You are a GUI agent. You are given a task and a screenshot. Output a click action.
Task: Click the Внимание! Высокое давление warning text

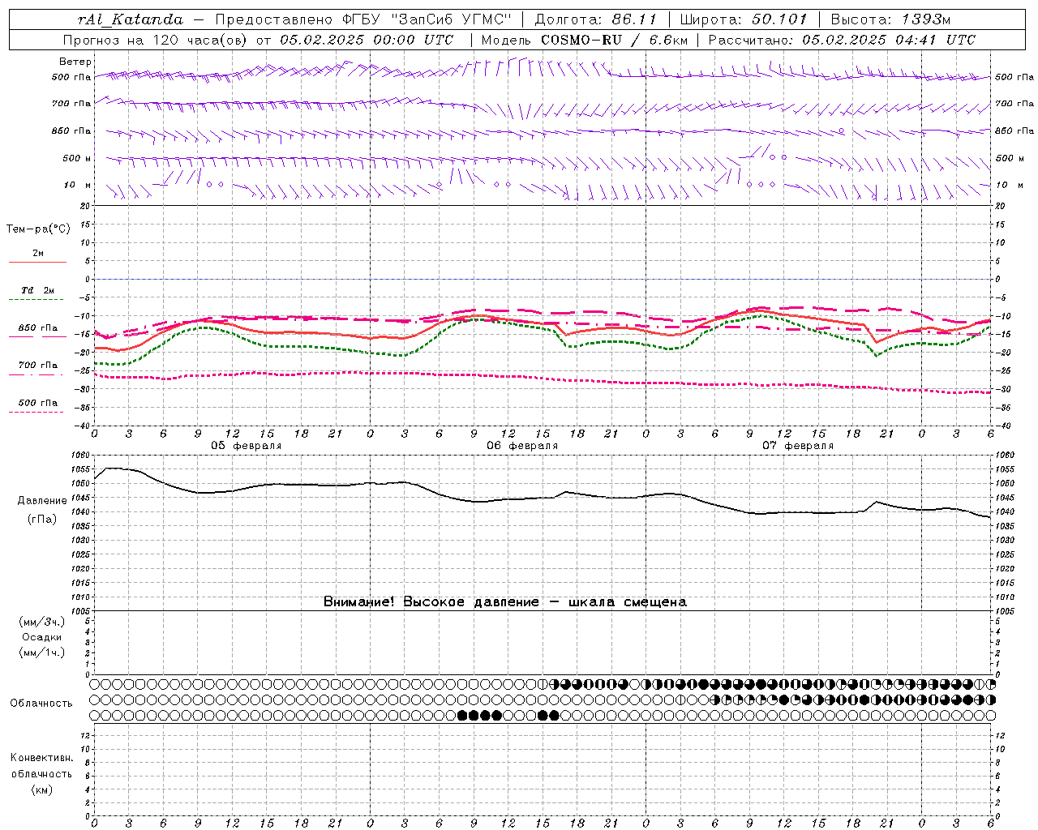coord(504,601)
